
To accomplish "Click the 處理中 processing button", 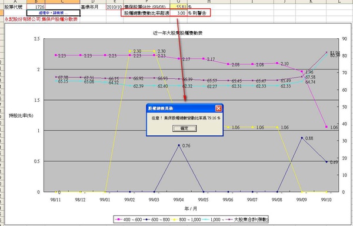I will (x=54, y=13).
